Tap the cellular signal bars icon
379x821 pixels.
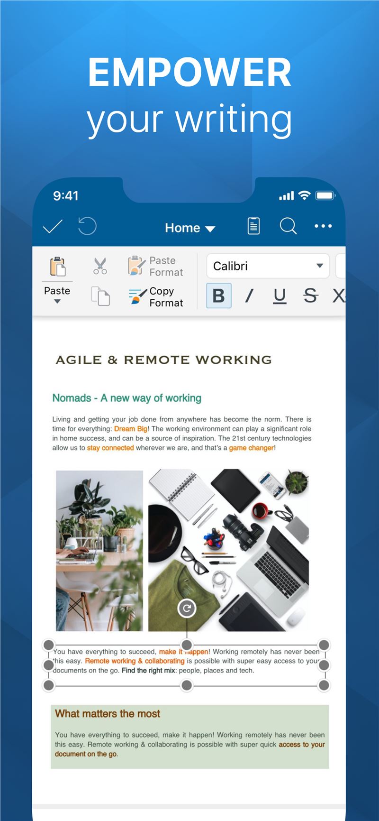click(x=287, y=196)
